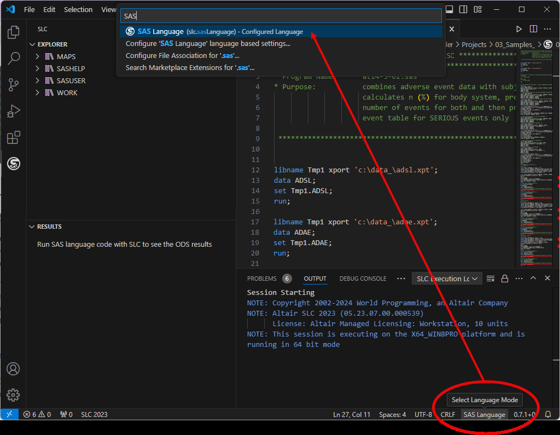The height and width of the screenshot is (435, 560).
Task: Open the Extensions view
Action: point(13,137)
